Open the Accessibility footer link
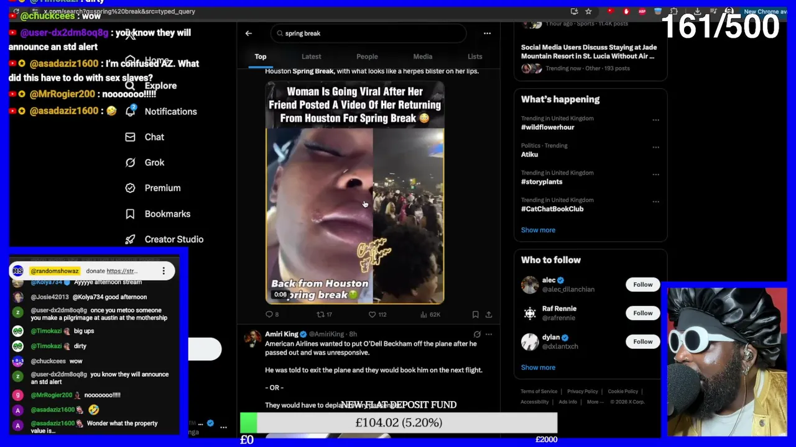 coord(535,402)
